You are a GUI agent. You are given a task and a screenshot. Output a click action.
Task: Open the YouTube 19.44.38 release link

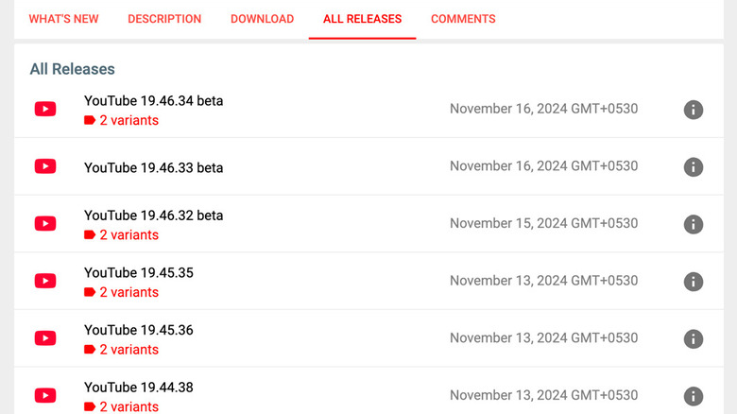coord(138,388)
